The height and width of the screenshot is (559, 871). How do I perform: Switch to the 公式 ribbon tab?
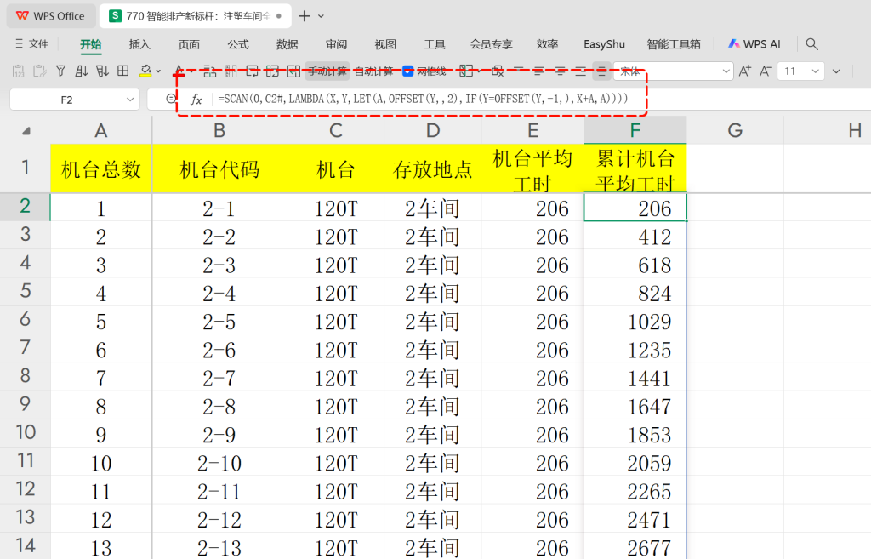(x=238, y=44)
